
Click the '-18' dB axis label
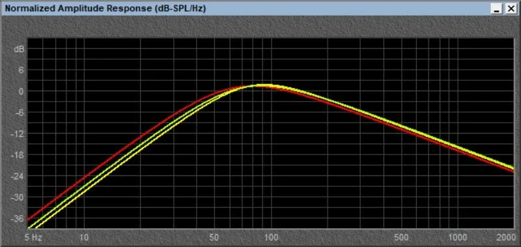click(x=18, y=155)
